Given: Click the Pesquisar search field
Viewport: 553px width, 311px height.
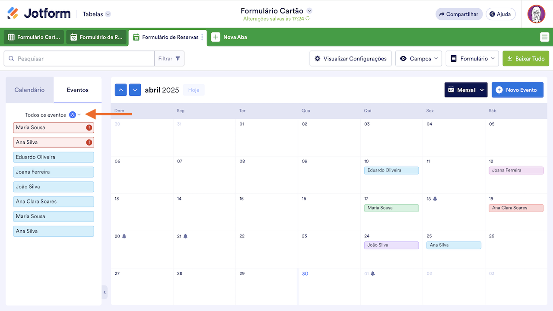Looking at the screenshot, I should click(x=82, y=59).
